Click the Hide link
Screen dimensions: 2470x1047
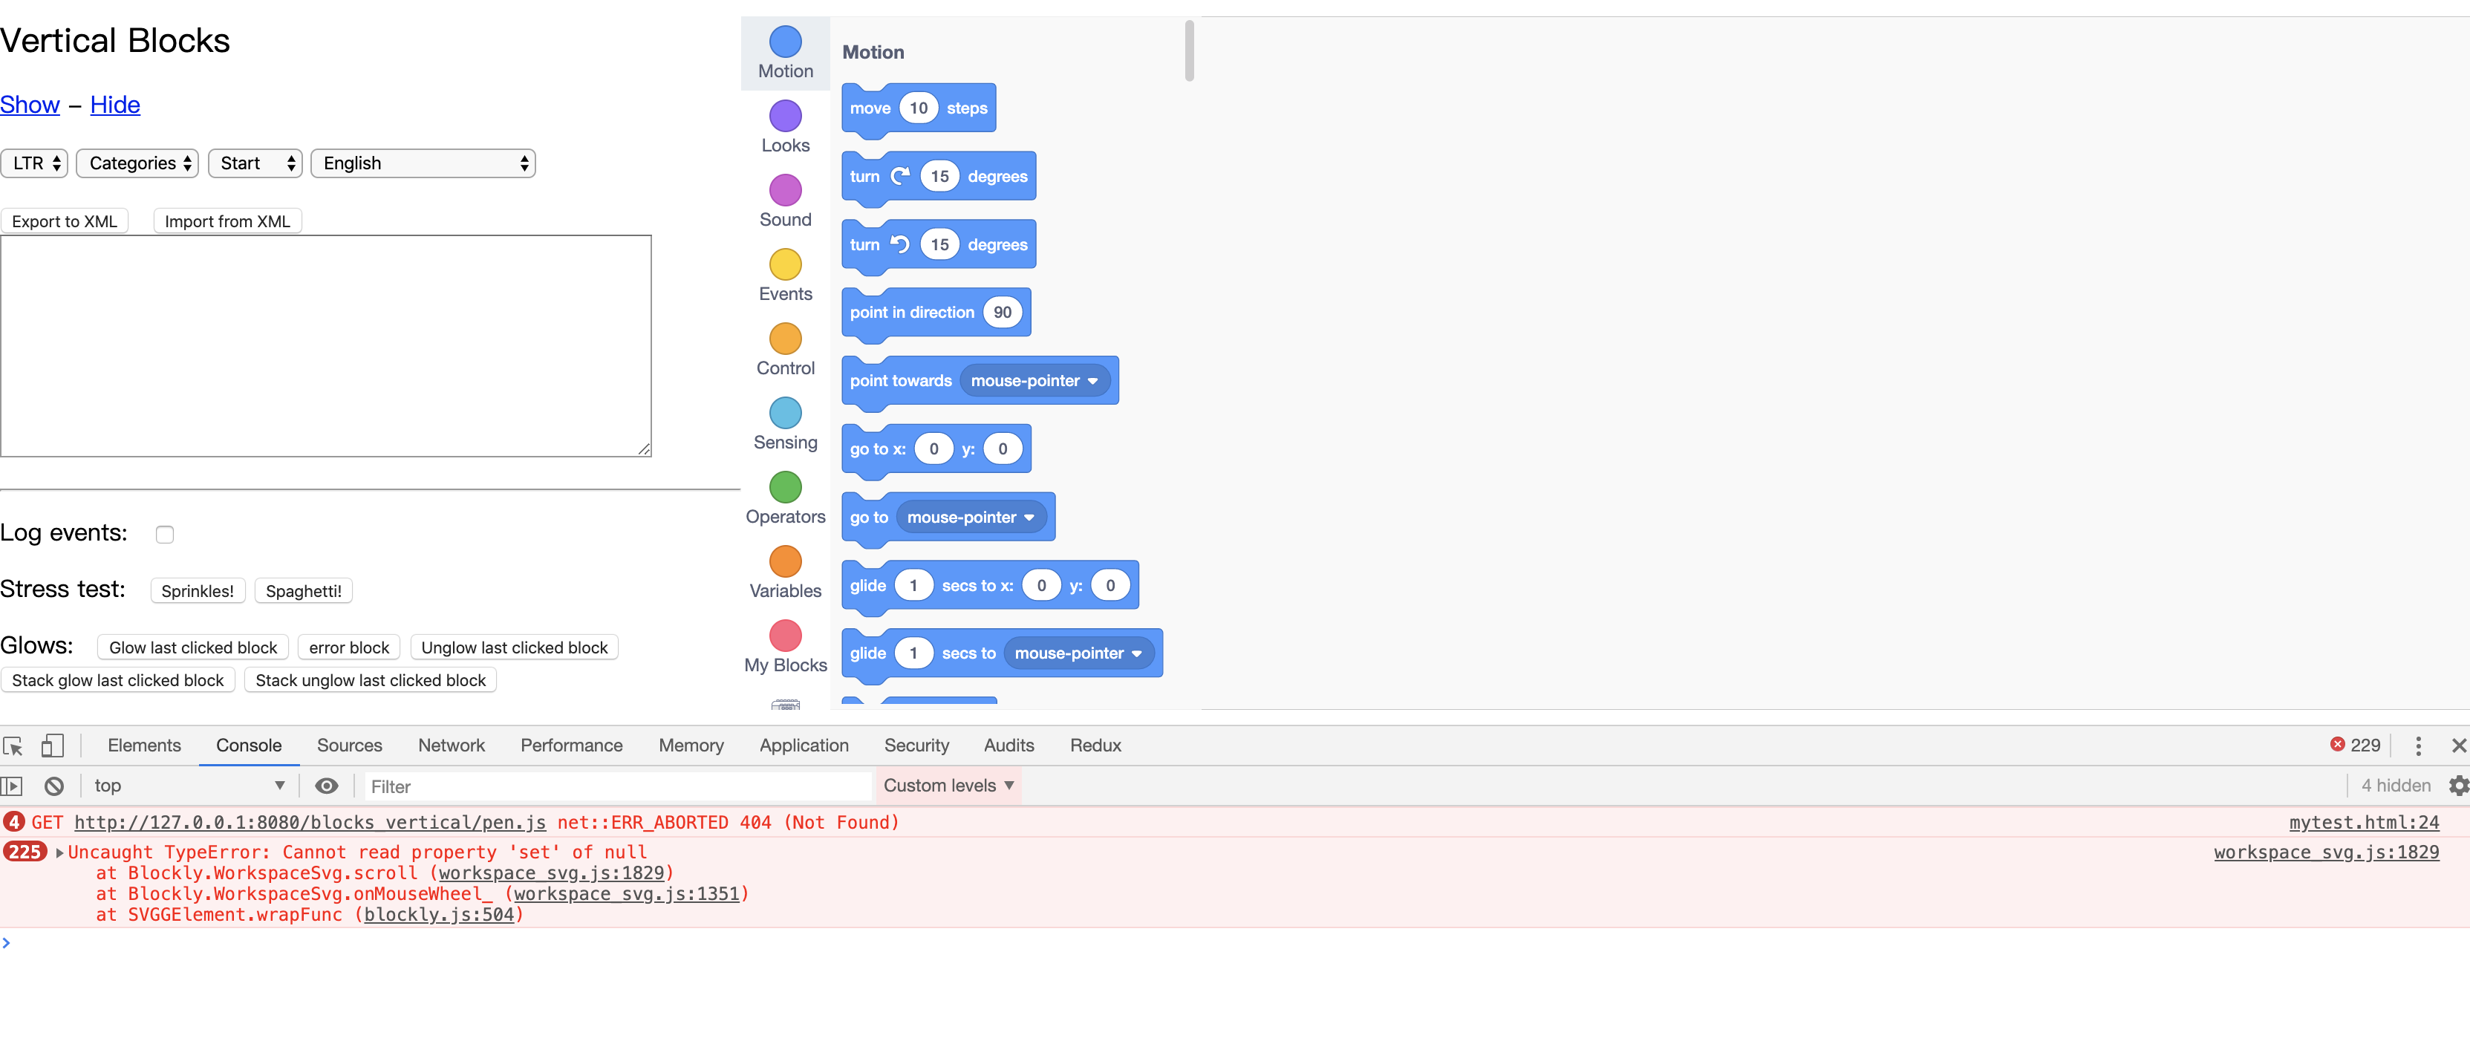pos(115,105)
